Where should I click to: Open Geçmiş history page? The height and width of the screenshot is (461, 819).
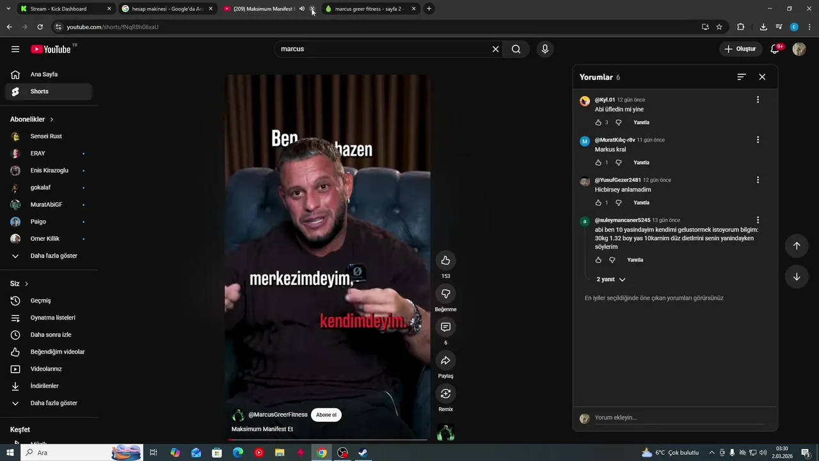coord(49,300)
